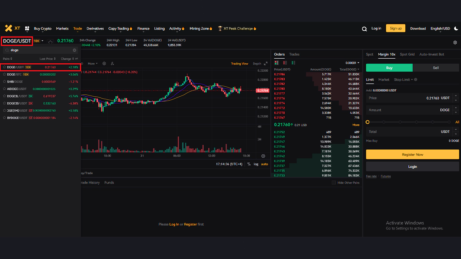Open the Markets page
The width and height of the screenshot is (461, 259).
pos(62,28)
